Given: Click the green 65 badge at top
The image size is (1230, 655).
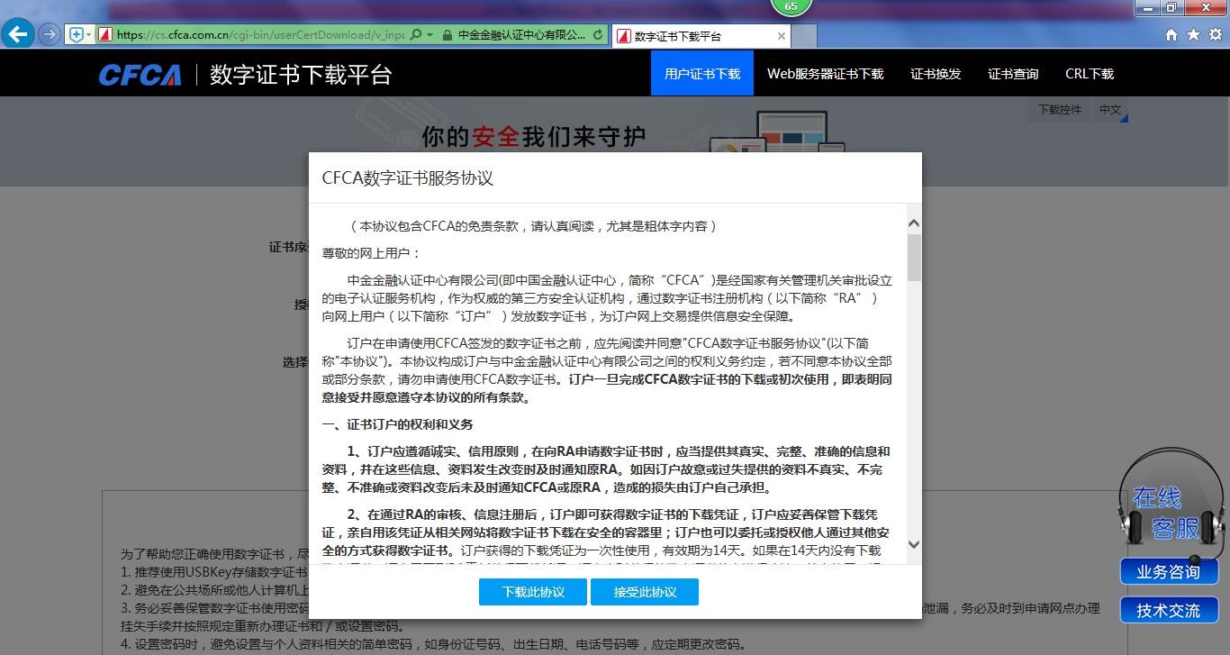Looking at the screenshot, I should click(x=791, y=6).
